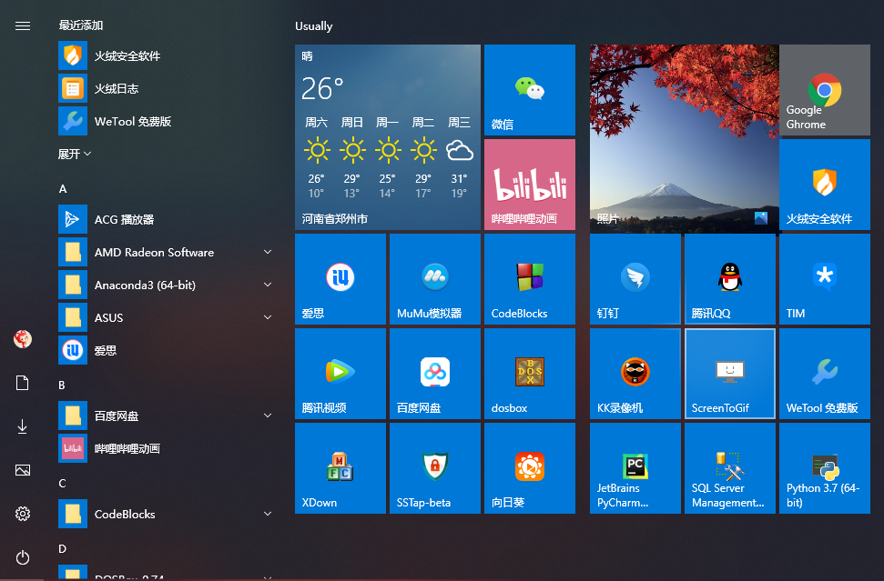Open the SSTap-beta tile
The width and height of the screenshot is (884, 581).
[434, 468]
